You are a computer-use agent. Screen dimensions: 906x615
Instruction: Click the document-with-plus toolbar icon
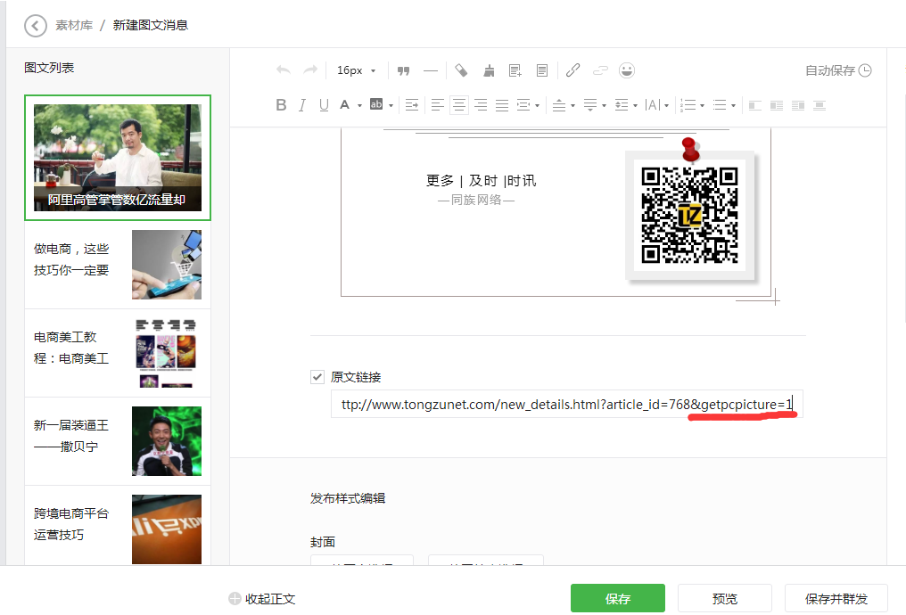pyautogui.click(x=515, y=70)
